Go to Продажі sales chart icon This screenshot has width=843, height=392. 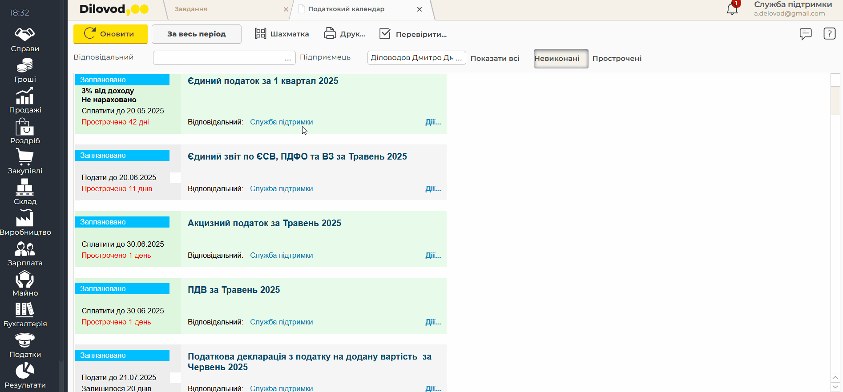click(x=25, y=101)
